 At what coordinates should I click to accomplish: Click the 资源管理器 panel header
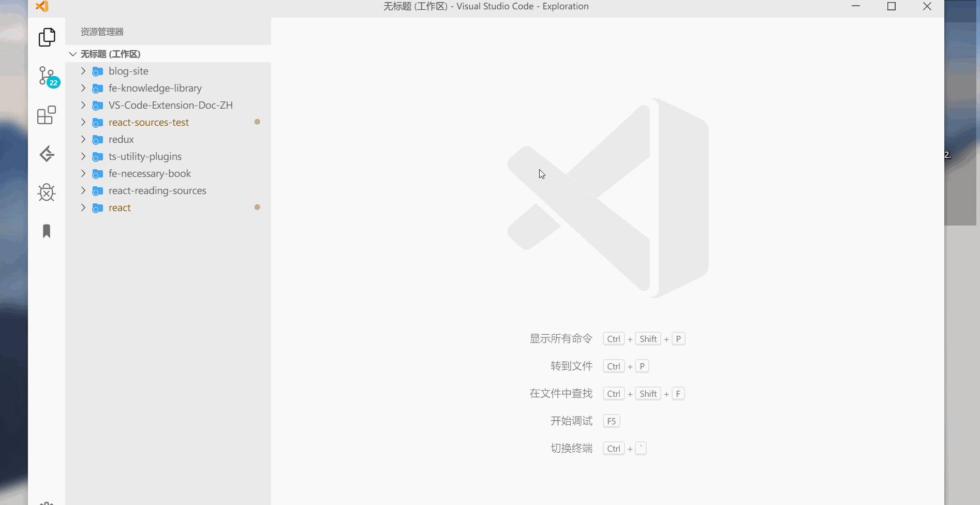tap(101, 32)
